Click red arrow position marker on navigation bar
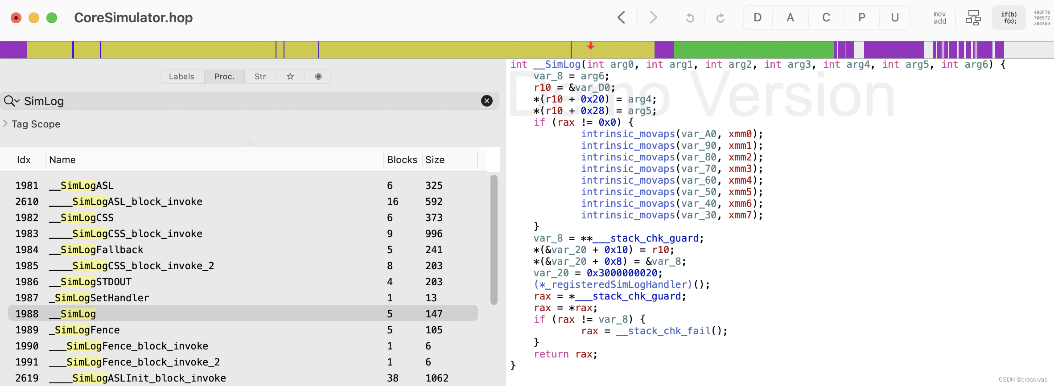Screen dimensions: 1054x386 point(590,46)
